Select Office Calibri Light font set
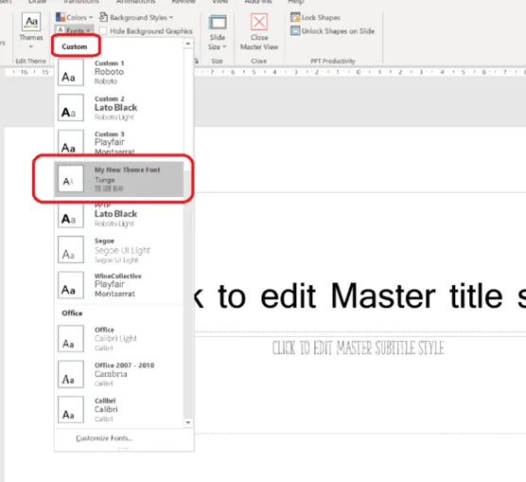The width and height of the screenshot is (526, 482). coord(119,339)
